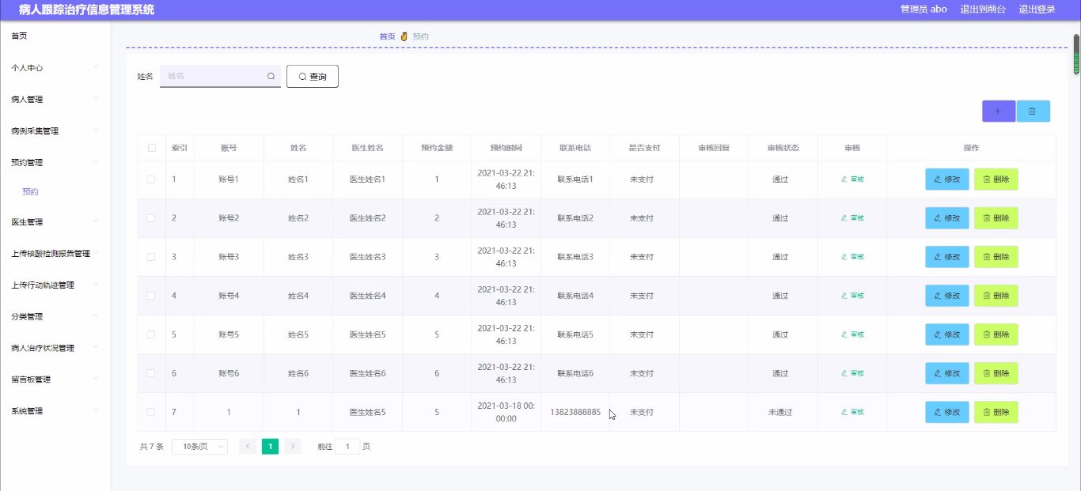1081x491 pixels.
Task: Click 修改 button for row 账号6
Action: pos(947,373)
